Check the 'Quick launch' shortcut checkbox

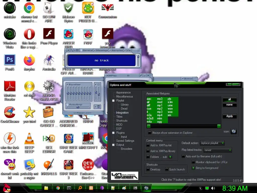coord(167,169)
